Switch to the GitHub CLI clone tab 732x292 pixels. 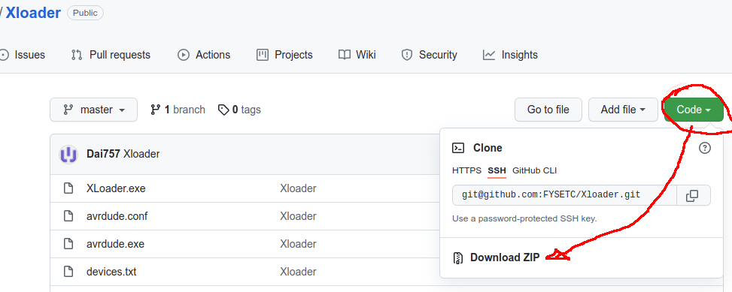point(535,170)
